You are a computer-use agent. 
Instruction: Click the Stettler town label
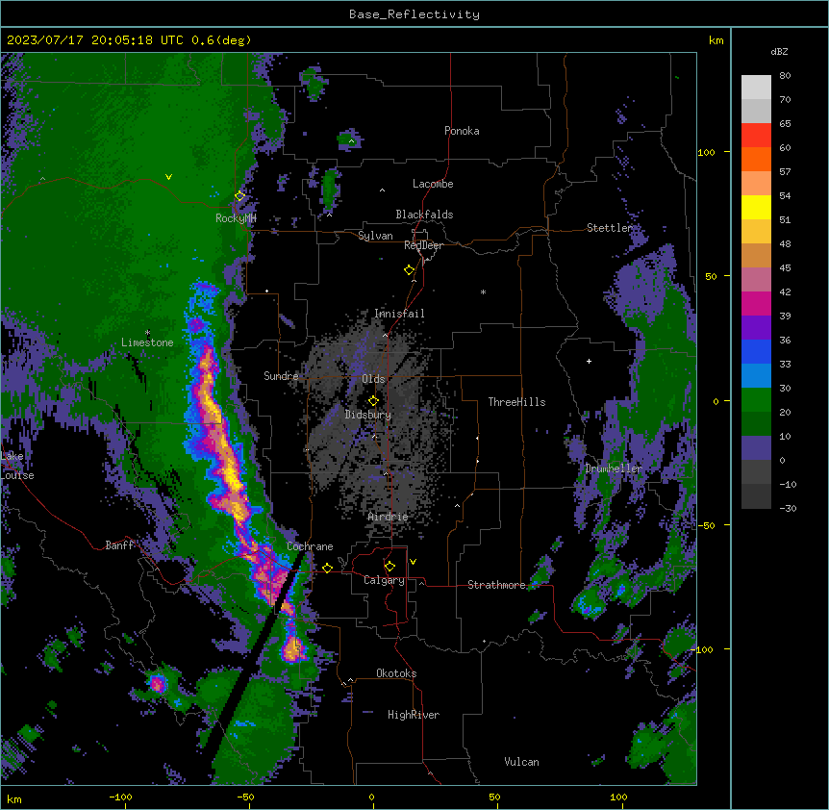tap(610, 228)
